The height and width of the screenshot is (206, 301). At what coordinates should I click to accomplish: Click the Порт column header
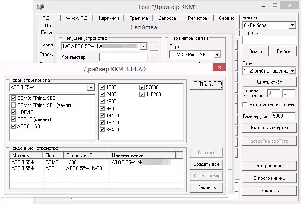[x=53, y=155]
